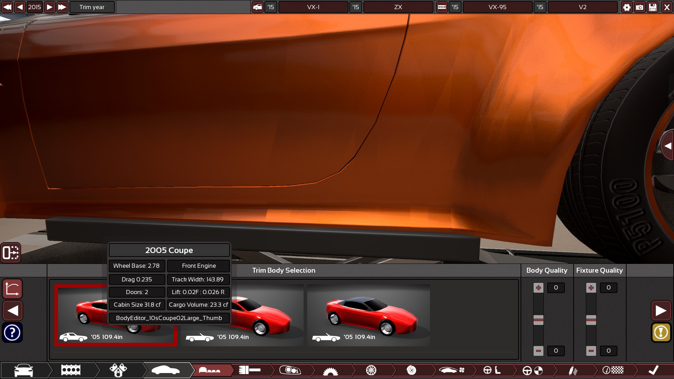Screen dimensions: 674x379
Task: Click the ZX trim name field
Action: pyautogui.click(x=398, y=7)
